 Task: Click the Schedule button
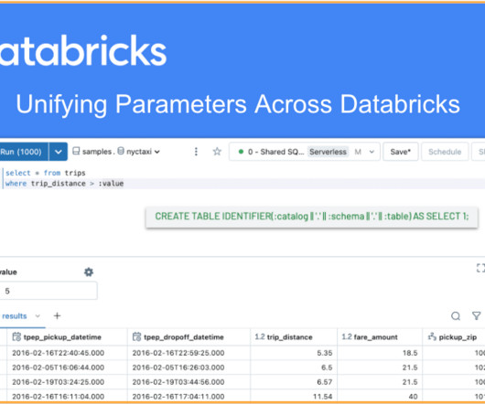pyautogui.click(x=445, y=152)
